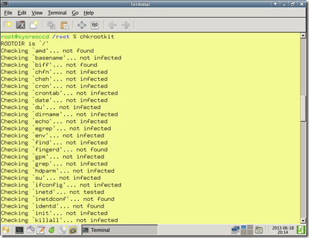The image size is (309, 238).
Task: Click the Checking `crontab' line
Action: [59, 93]
